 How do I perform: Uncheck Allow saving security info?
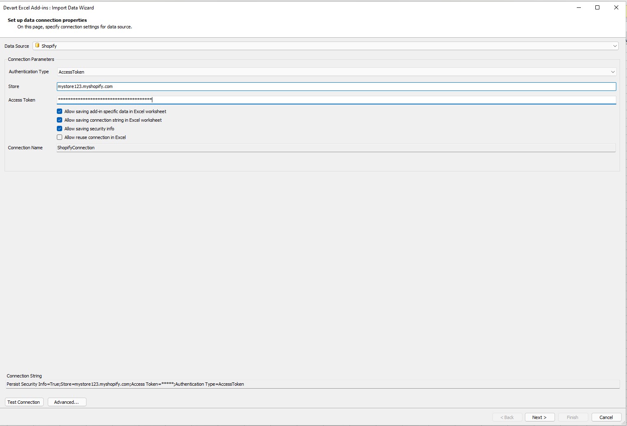click(60, 129)
